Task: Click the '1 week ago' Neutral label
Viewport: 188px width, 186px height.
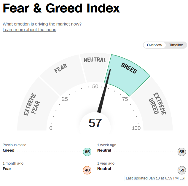Action: [x=104, y=150]
